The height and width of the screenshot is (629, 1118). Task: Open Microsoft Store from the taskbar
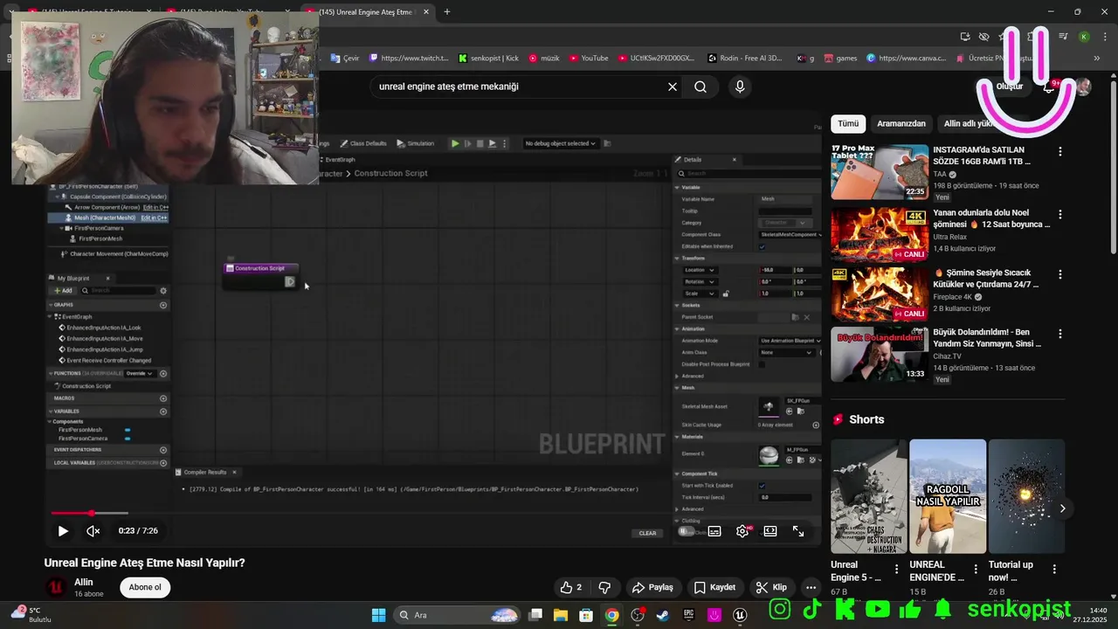coord(586,615)
